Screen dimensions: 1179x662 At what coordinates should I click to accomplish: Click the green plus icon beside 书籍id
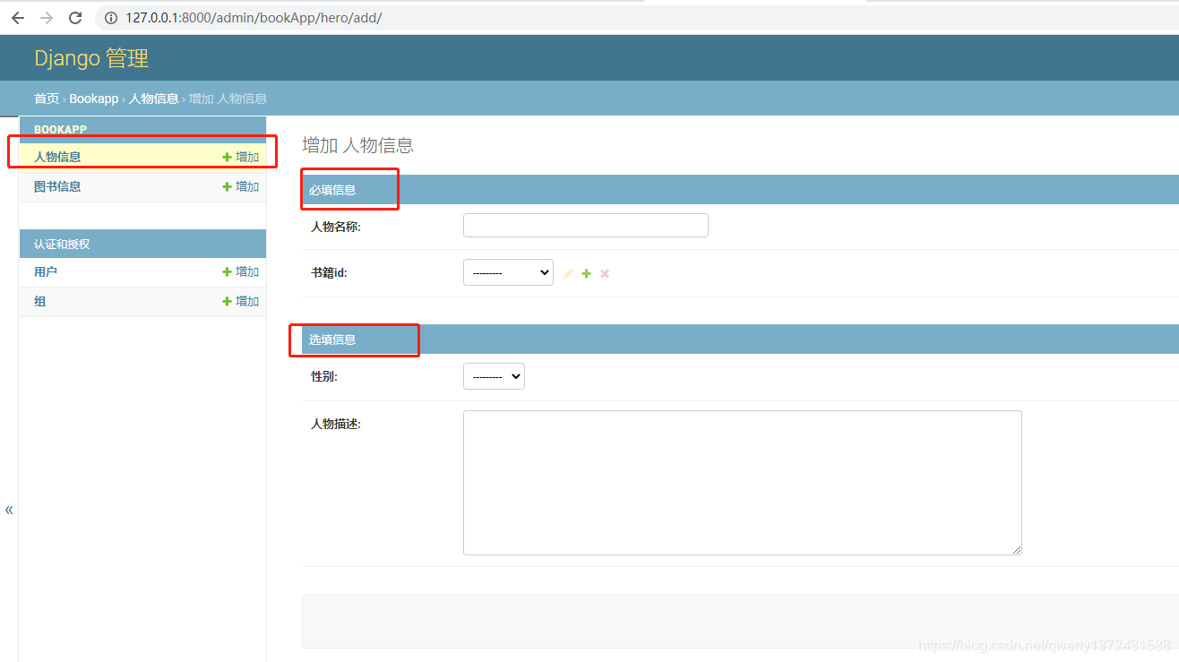(x=586, y=273)
